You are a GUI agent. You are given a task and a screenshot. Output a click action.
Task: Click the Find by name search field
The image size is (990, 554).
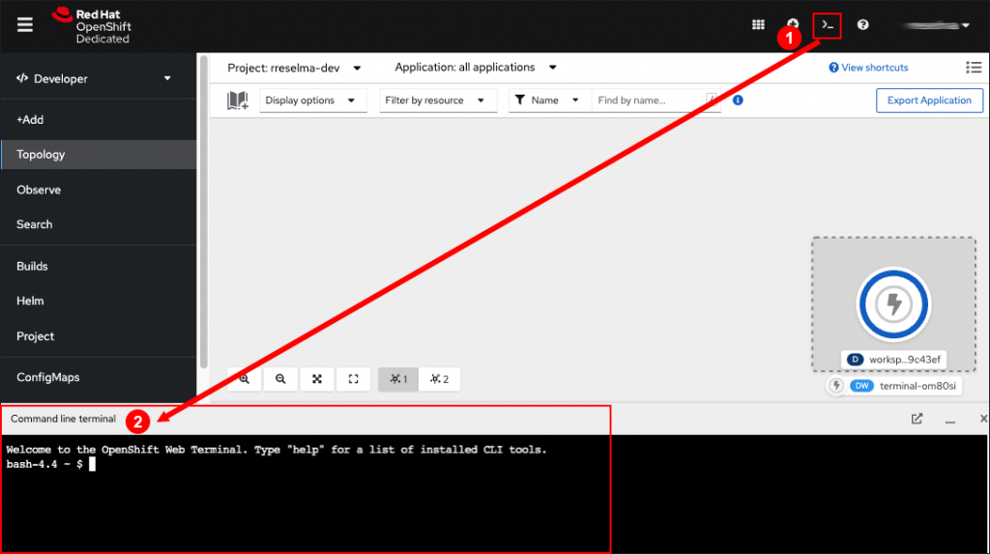coord(648,101)
